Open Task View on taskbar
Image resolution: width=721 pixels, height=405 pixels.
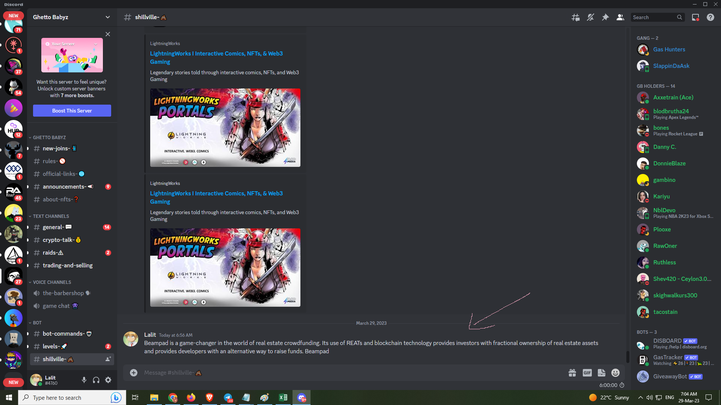tap(135, 397)
